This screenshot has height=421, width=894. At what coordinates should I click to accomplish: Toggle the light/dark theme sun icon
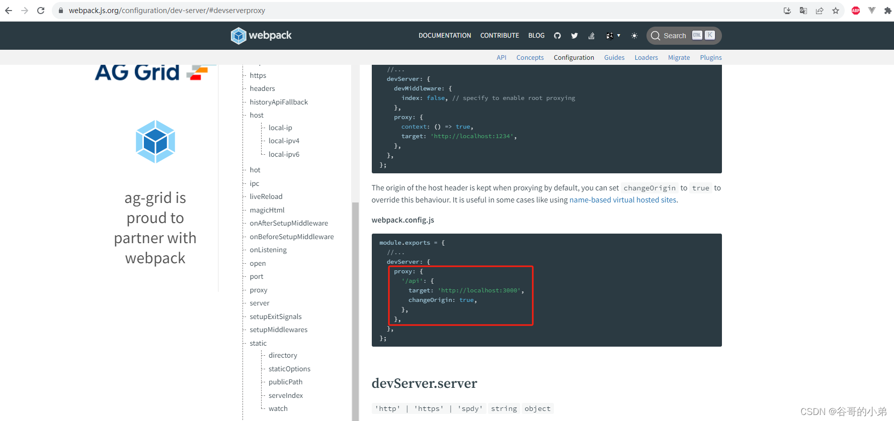pyautogui.click(x=634, y=36)
